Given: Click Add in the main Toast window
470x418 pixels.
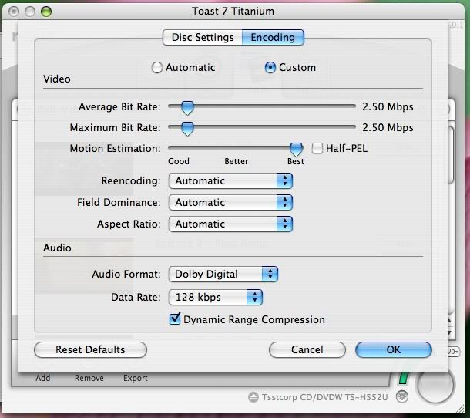Looking at the screenshot, I should point(43,378).
